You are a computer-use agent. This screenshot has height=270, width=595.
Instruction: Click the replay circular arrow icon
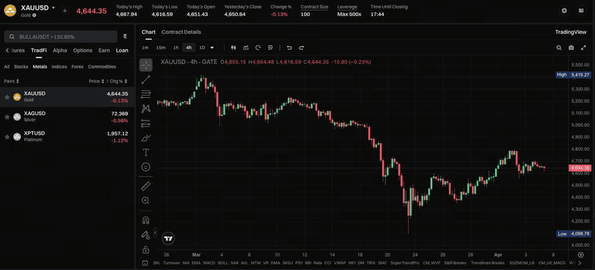pyautogui.click(x=258, y=48)
